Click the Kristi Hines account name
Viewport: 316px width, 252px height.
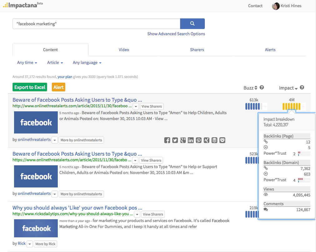click(x=291, y=6)
